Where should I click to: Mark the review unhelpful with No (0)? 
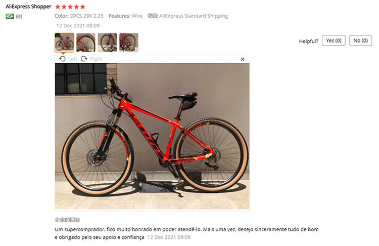point(360,40)
